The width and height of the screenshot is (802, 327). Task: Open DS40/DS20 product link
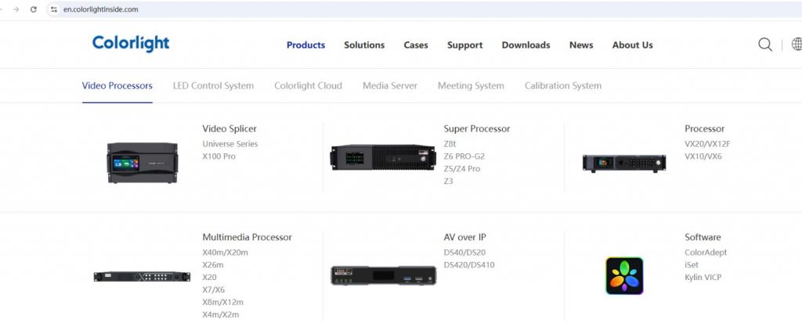coord(464,253)
